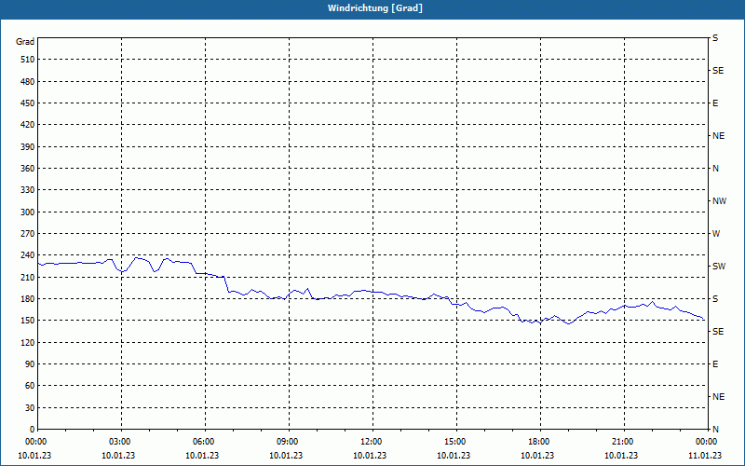Select the 18:00 time label
The height and width of the screenshot is (466, 745).
[539, 442]
